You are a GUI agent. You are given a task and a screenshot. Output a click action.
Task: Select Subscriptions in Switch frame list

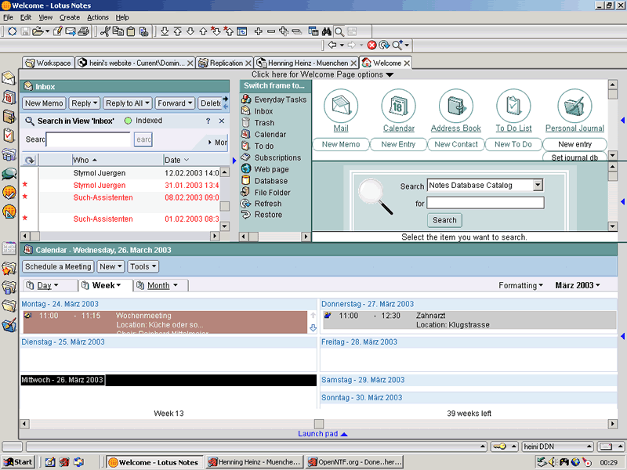coord(277,157)
